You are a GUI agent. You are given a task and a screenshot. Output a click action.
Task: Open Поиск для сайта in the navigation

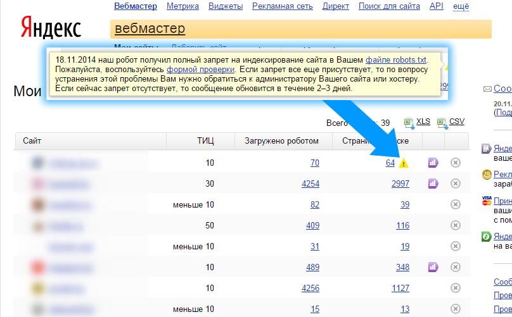(x=389, y=6)
